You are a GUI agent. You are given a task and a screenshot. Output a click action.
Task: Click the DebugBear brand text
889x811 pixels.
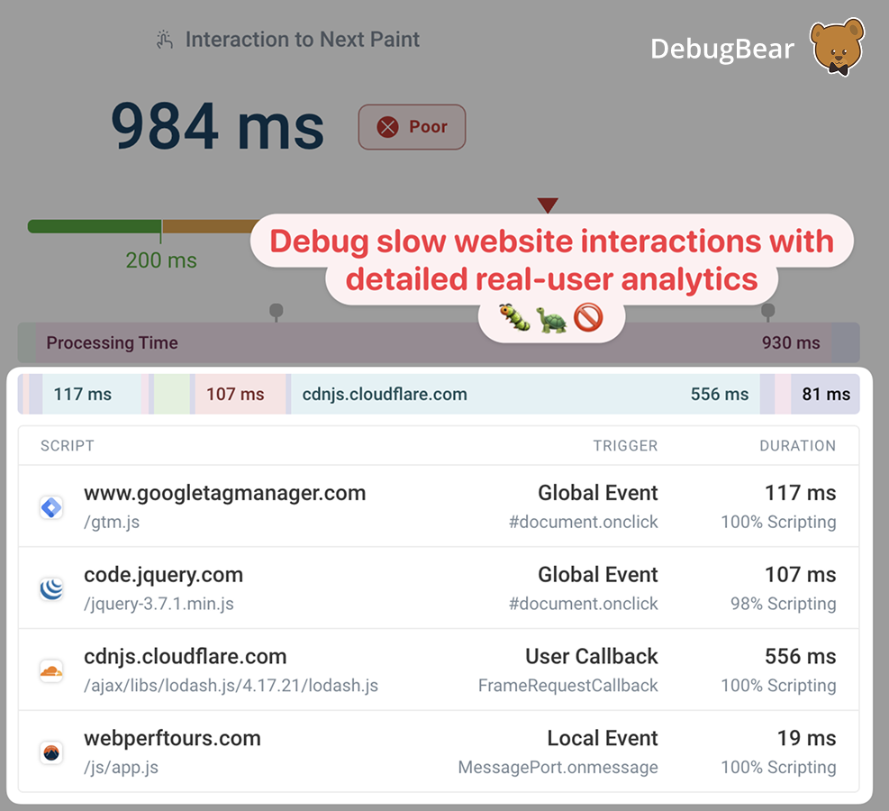pos(722,49)
